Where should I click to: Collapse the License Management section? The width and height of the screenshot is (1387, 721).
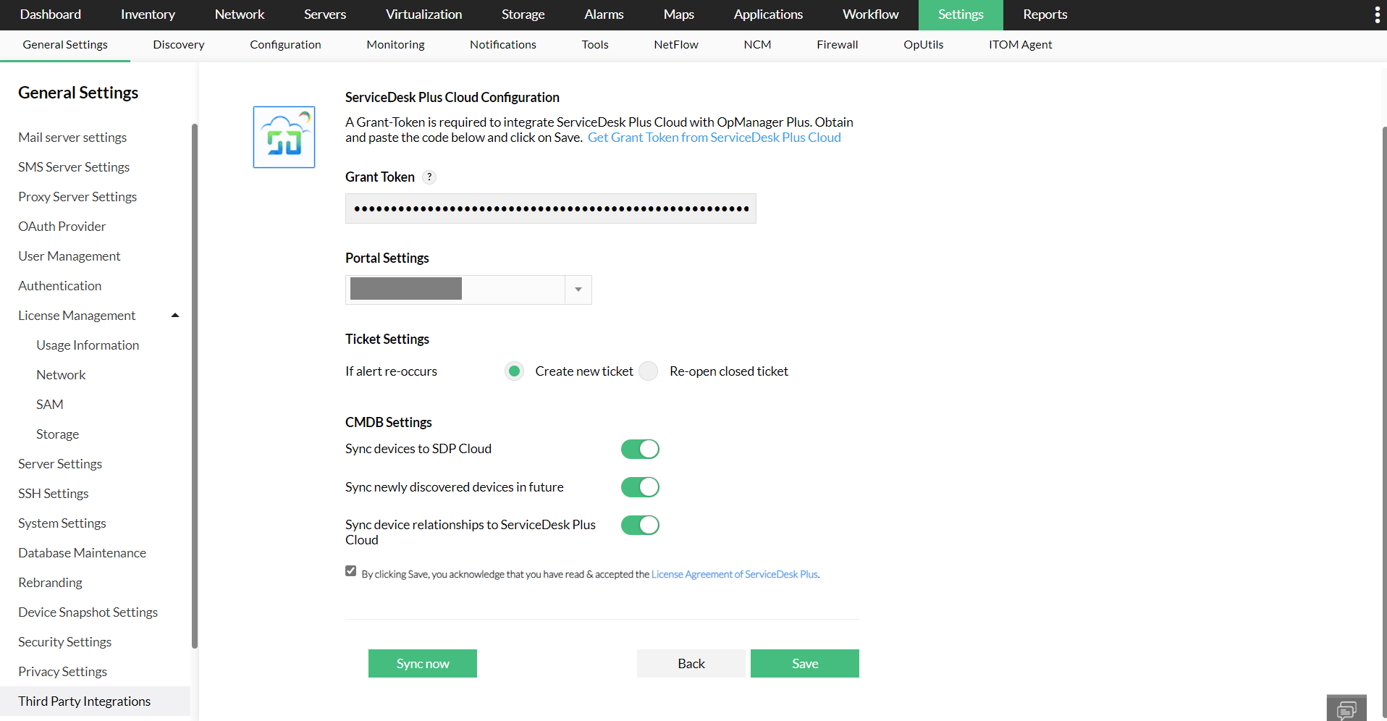point(174,314)
